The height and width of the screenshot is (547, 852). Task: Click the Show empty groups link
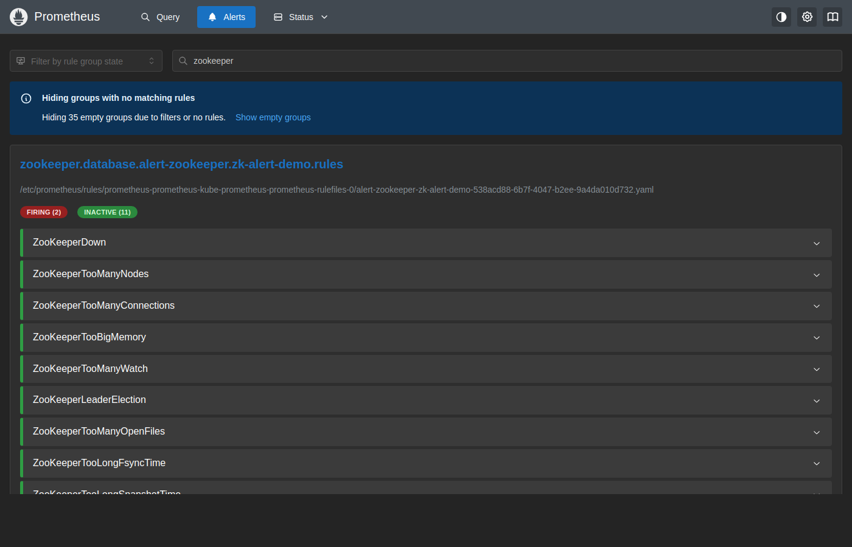click(x=273, y=117)
